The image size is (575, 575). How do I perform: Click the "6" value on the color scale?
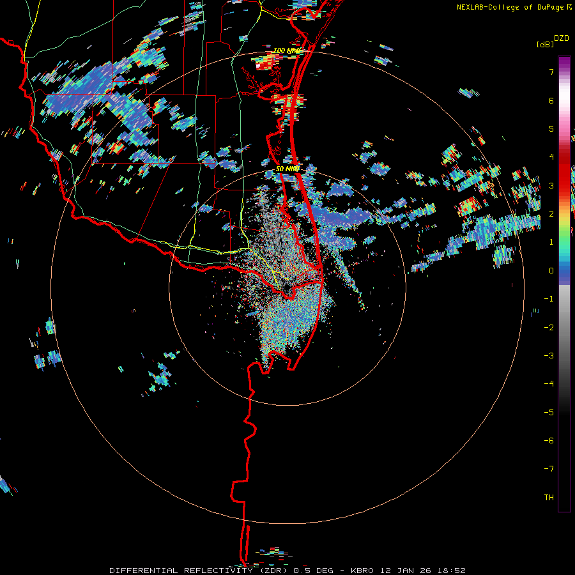click(x=551, y=100)
